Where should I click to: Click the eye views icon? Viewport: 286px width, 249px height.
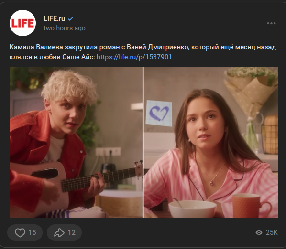point(259,232)
